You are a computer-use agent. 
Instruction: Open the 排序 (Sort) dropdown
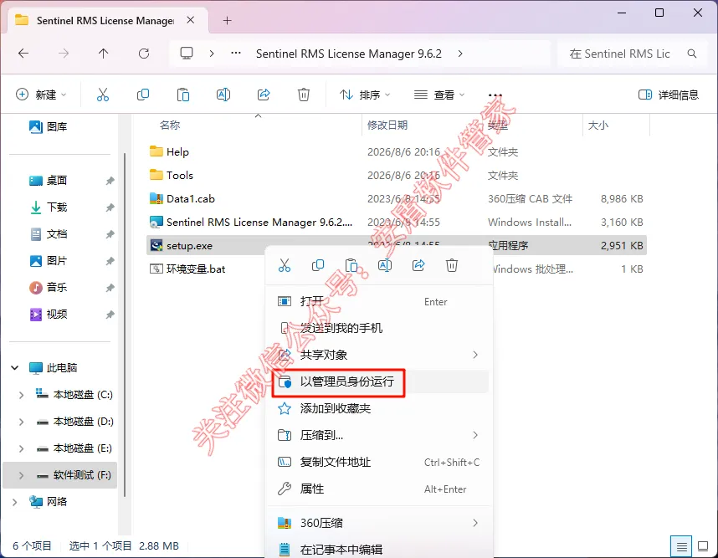pos(365,95)
